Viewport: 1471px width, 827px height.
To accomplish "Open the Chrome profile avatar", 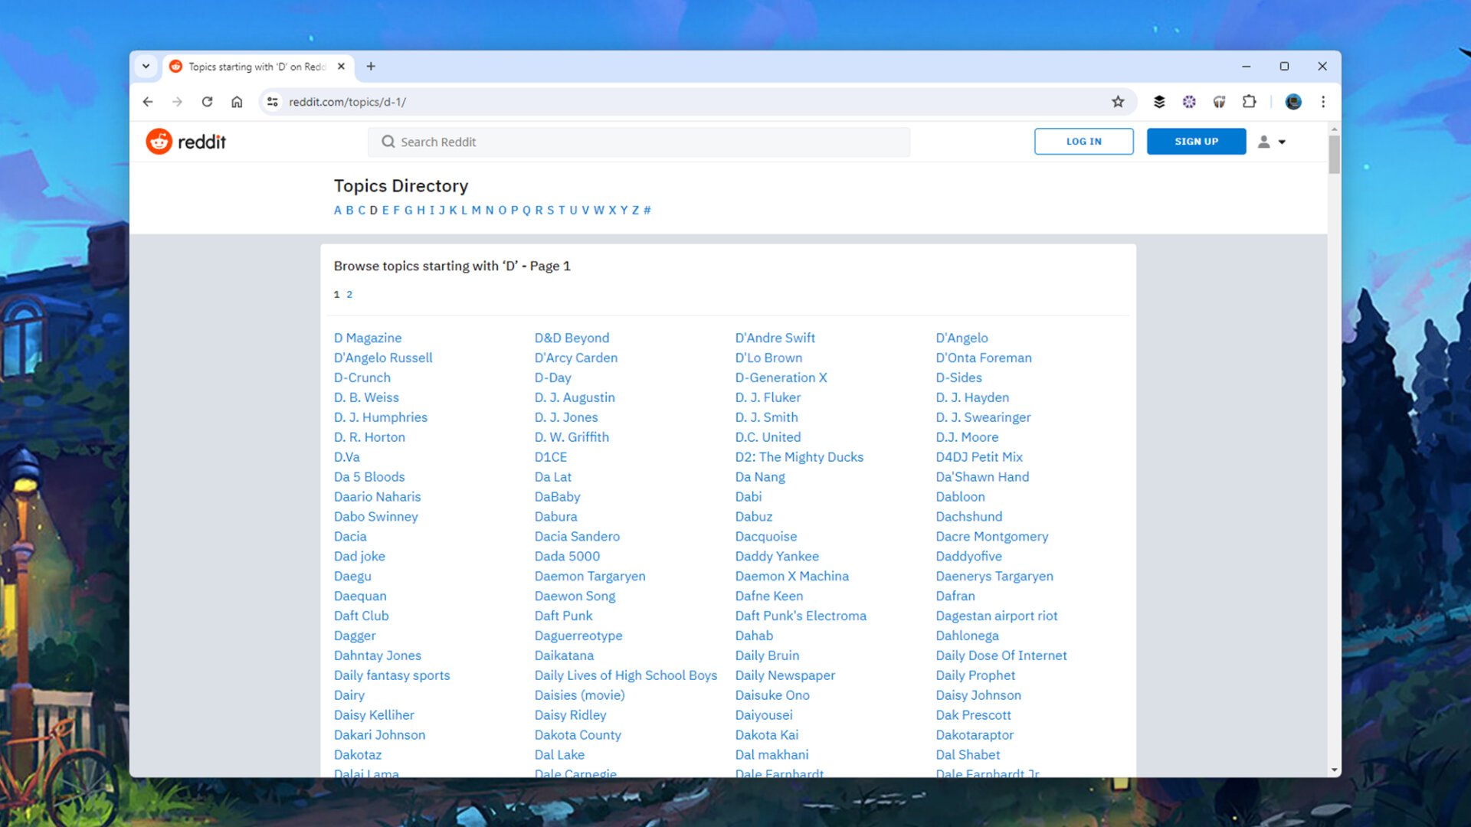I will coord(1293,102).
